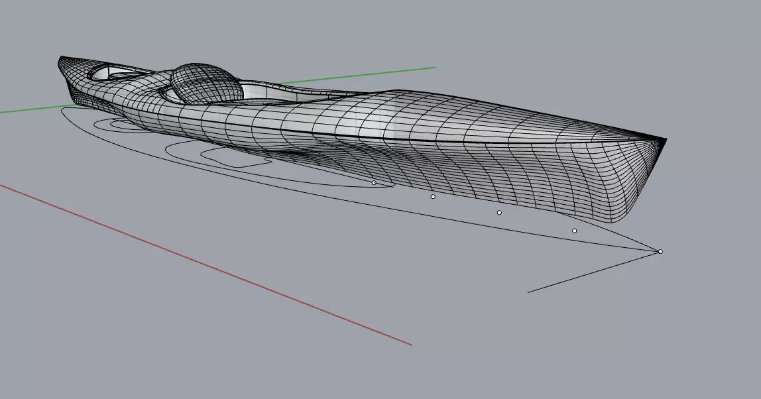Select the dome-shaped mesh object on the deck

coord(206,83)
